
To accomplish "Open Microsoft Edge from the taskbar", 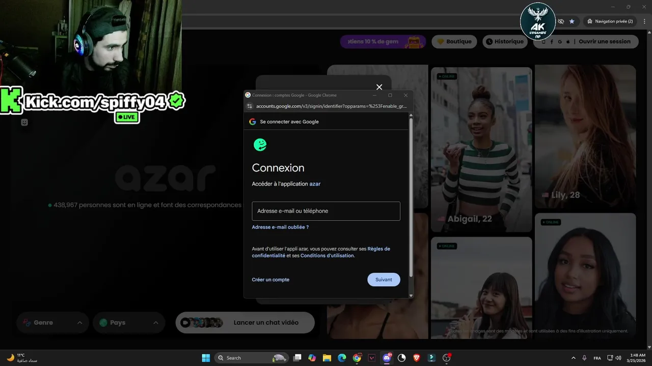I will (x=342, y=358).
